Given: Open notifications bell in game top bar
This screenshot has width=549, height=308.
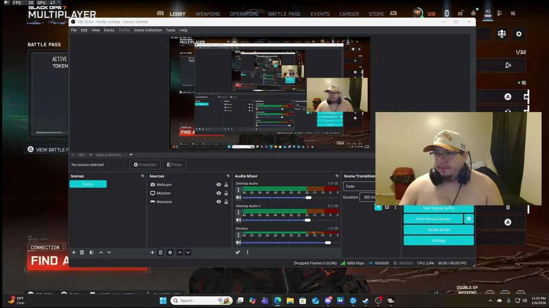Looking at the screenshot, I should 474,13.
